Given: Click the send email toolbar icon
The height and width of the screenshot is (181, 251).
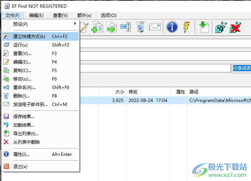Looking at the screenshot, I should point(155,27).
